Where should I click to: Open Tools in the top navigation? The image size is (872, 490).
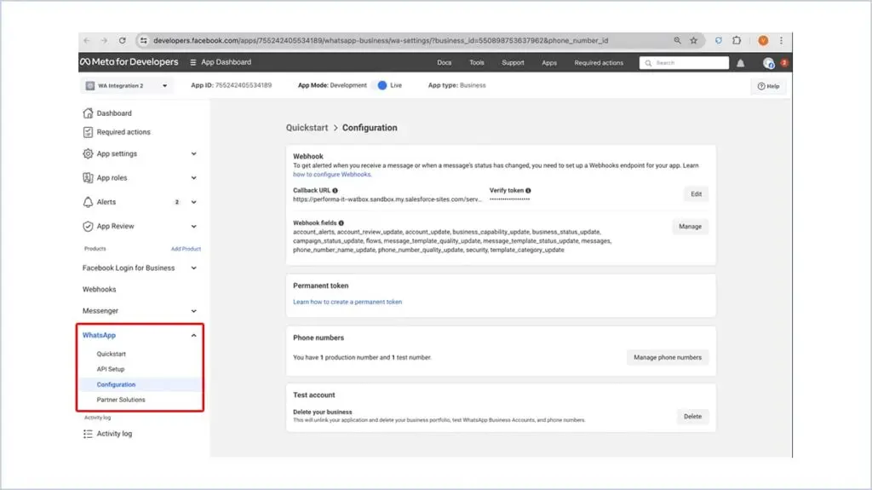point(477,63)
